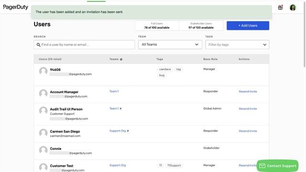This screenshot has height=172, width=306.
Task: Click the Teams column info icon
Action: (121, 59)
